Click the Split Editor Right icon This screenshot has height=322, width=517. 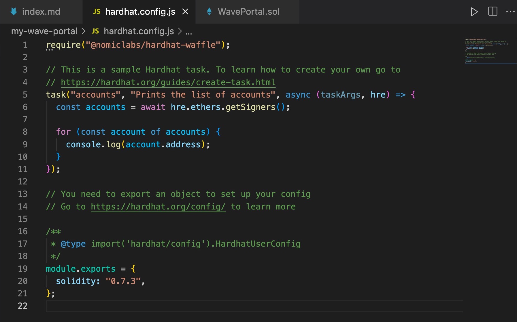pyautogui.click(x=493, y=12)
